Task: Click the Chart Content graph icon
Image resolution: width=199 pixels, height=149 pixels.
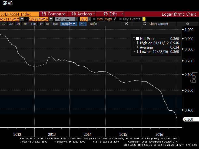Action: (144, 24)
